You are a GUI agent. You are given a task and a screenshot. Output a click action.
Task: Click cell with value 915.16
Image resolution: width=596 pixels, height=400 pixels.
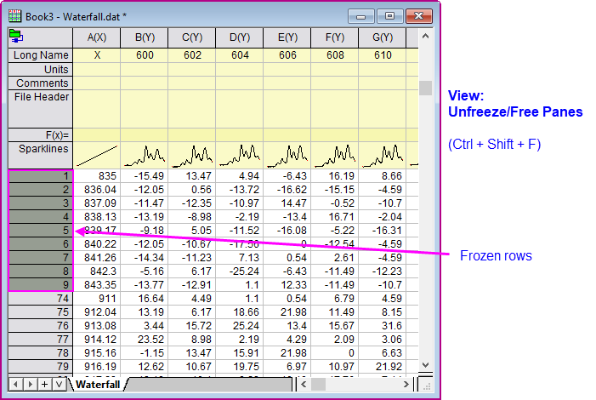97,353
